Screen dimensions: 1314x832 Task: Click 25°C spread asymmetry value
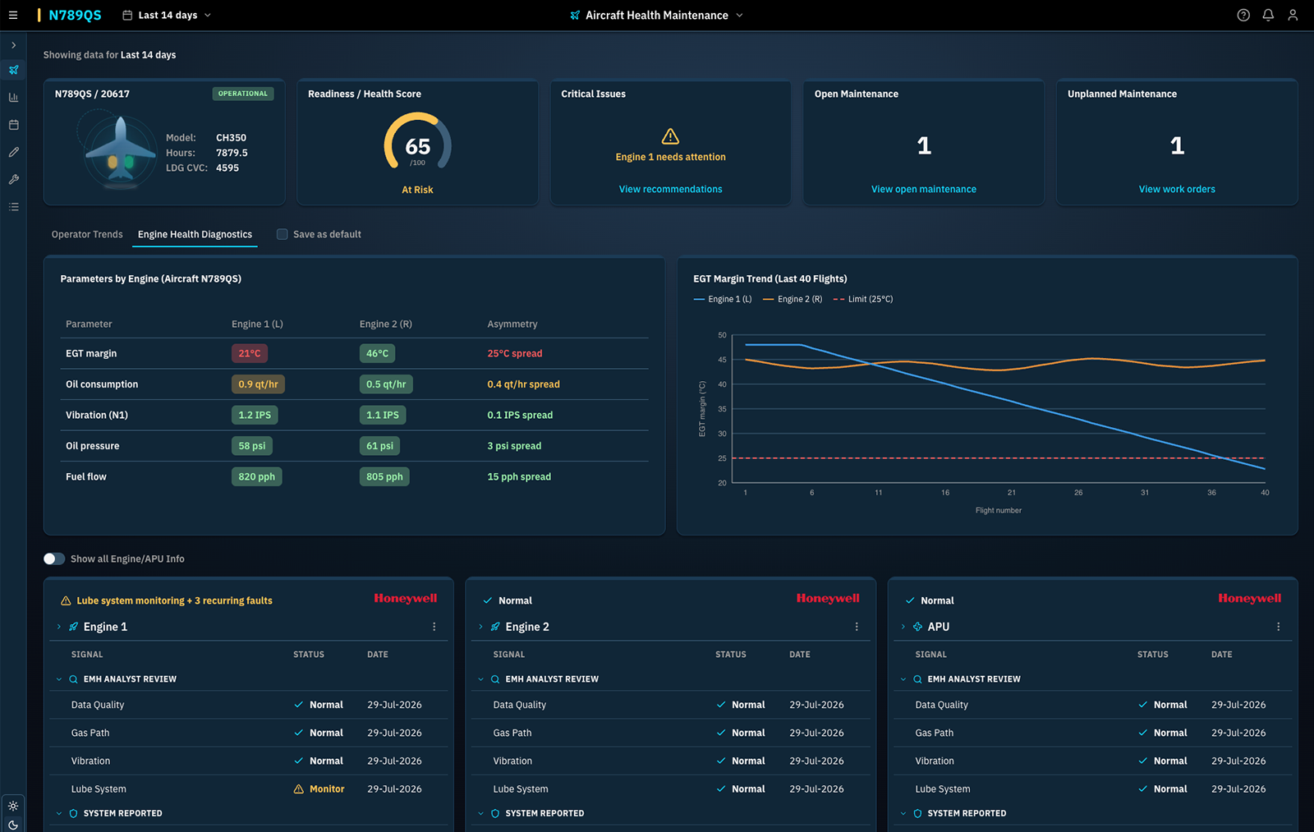pyautogui.click(x=515, y=354)
